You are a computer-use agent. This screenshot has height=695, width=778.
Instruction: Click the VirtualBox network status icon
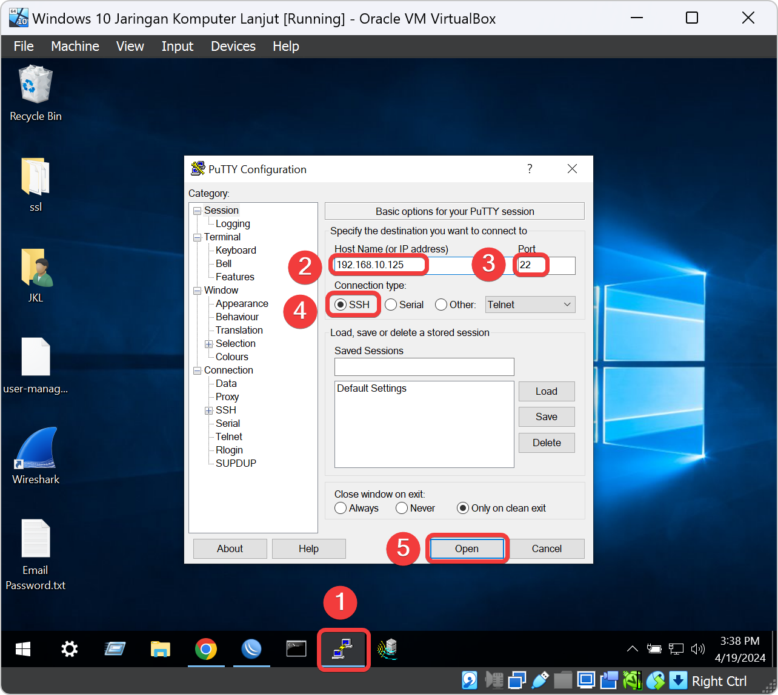point(517,680)
